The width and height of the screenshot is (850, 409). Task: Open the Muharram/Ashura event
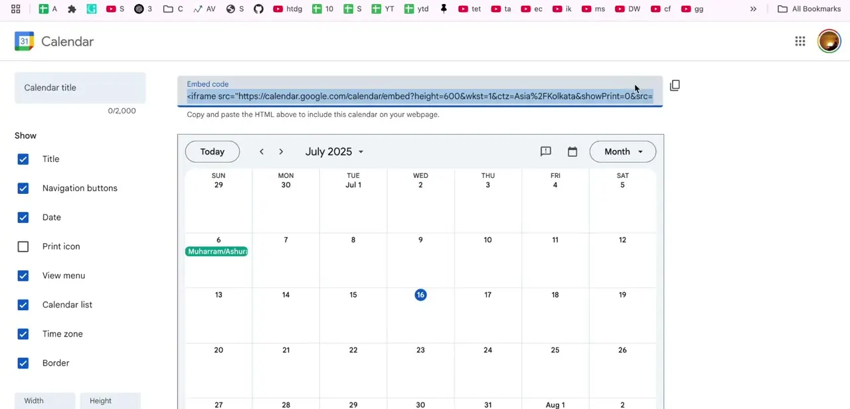(216, 252)
